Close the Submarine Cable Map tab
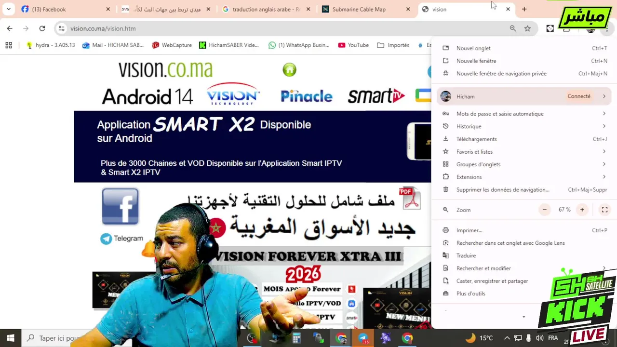Screen dimensions: 617x347 408,9
